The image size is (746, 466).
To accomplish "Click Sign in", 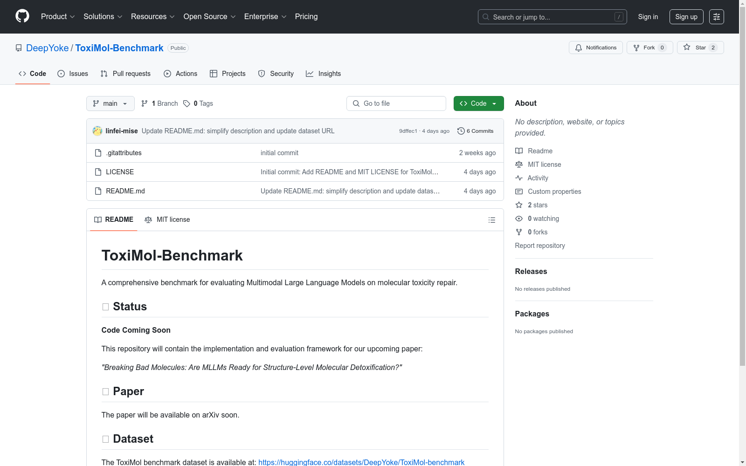I will click(x=648, y=17).
